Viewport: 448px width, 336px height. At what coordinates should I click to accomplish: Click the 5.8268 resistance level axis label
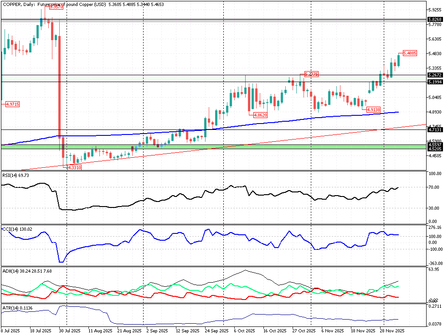click(x=435, y=20)
